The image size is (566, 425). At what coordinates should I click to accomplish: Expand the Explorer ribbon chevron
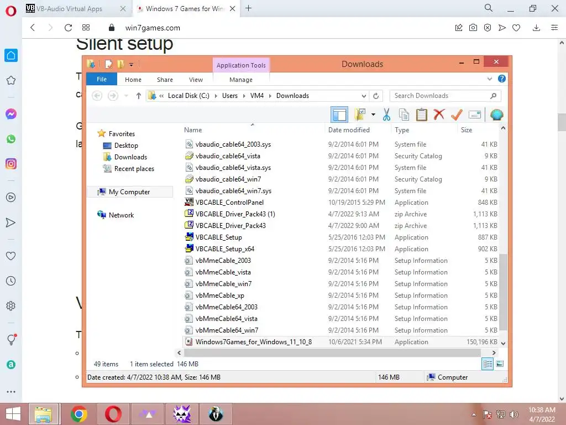click(490, 79)
